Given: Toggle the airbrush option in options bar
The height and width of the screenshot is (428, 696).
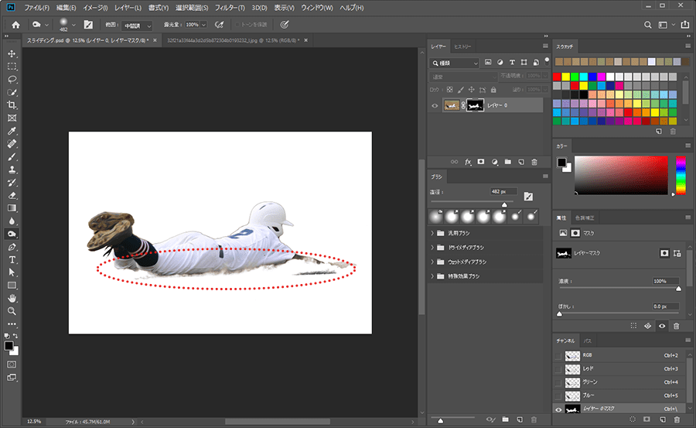Looking at the screenshot, I should click(x=220, y=25).
